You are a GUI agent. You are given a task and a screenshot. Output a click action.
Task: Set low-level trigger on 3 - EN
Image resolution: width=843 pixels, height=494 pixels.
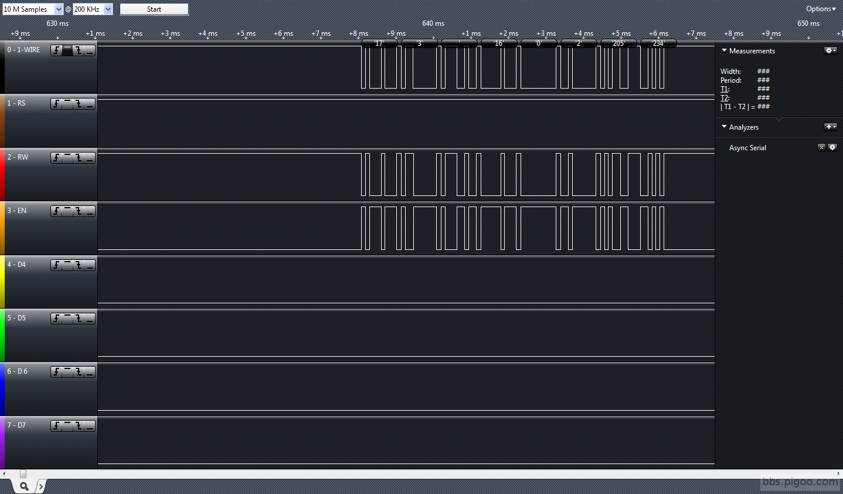click(x=90, y=211)
